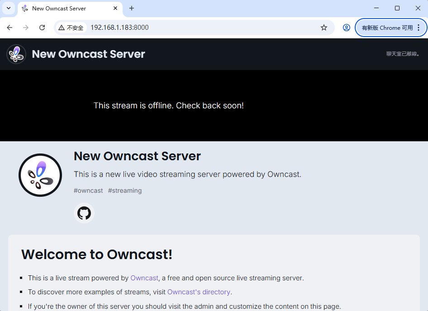Click the large Owncast profile logo
The height and width of the screenshot is (311, 428).
[40, 175]
